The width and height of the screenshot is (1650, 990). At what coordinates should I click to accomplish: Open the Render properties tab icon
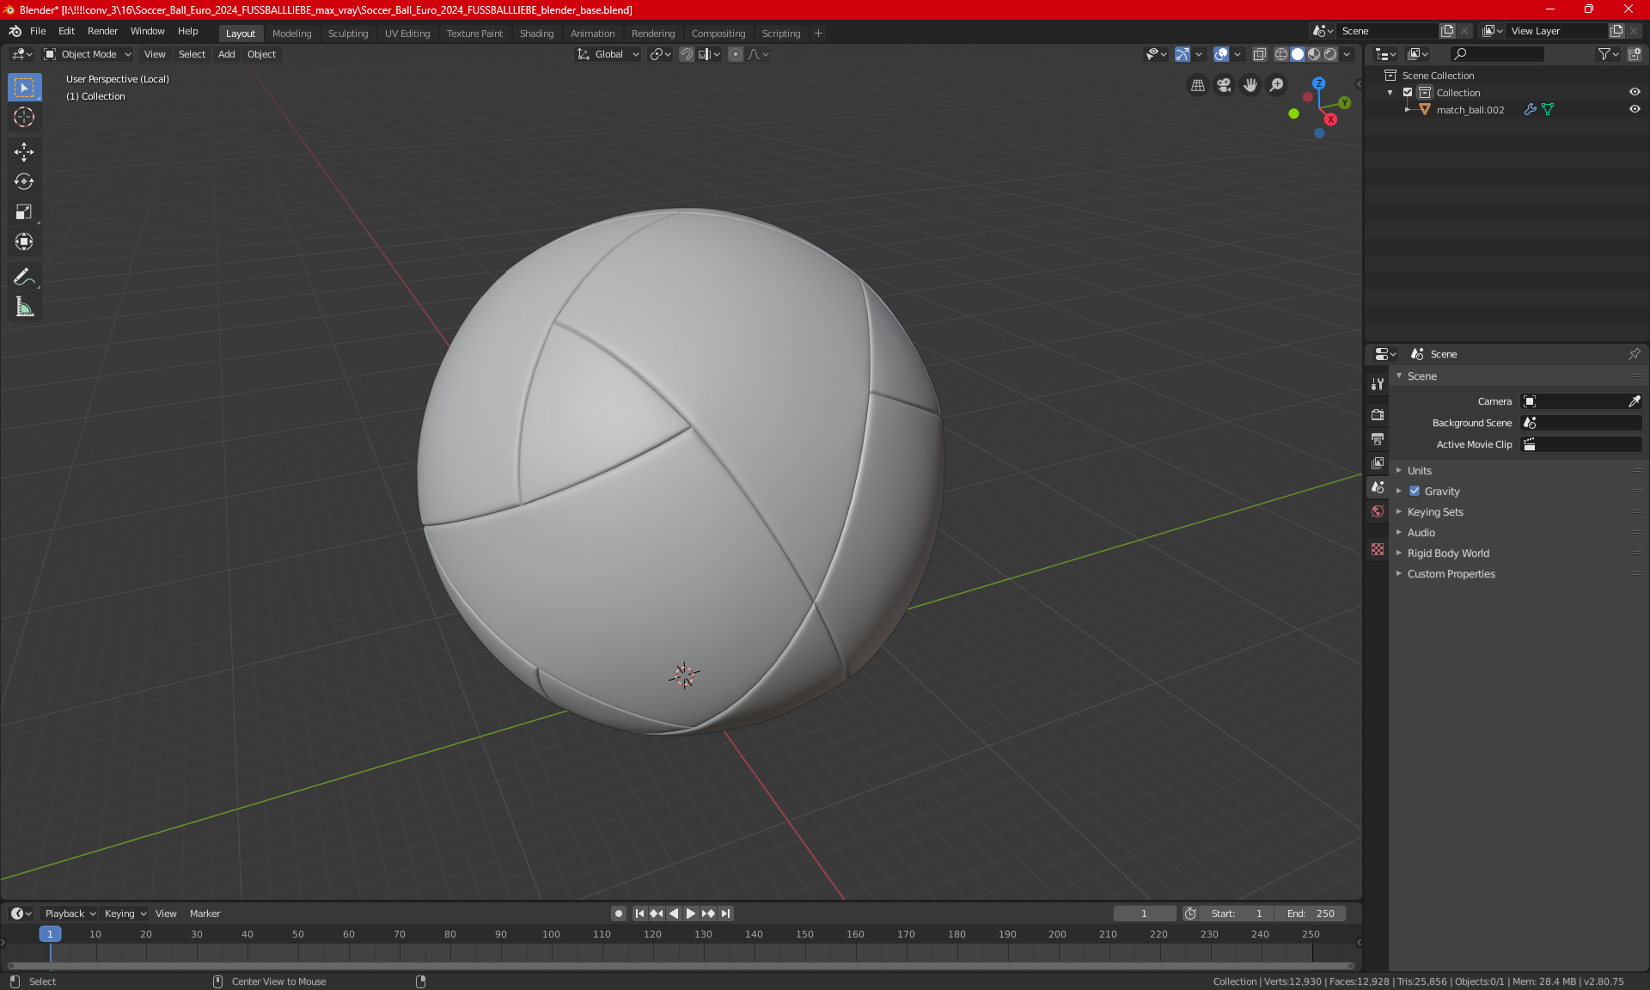[1378, 414]
